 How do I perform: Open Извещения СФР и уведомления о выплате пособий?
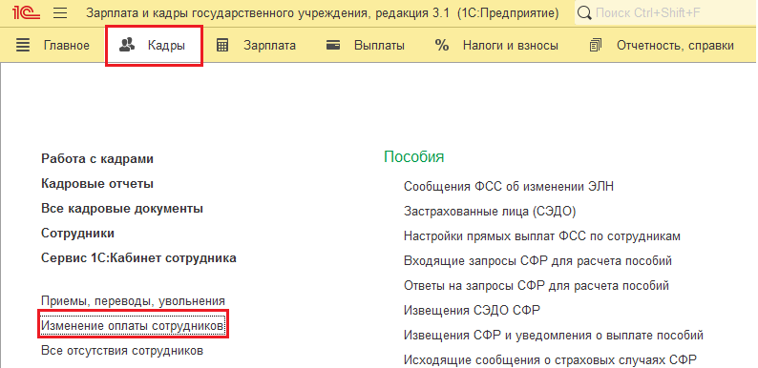click(x=554, y=335)
